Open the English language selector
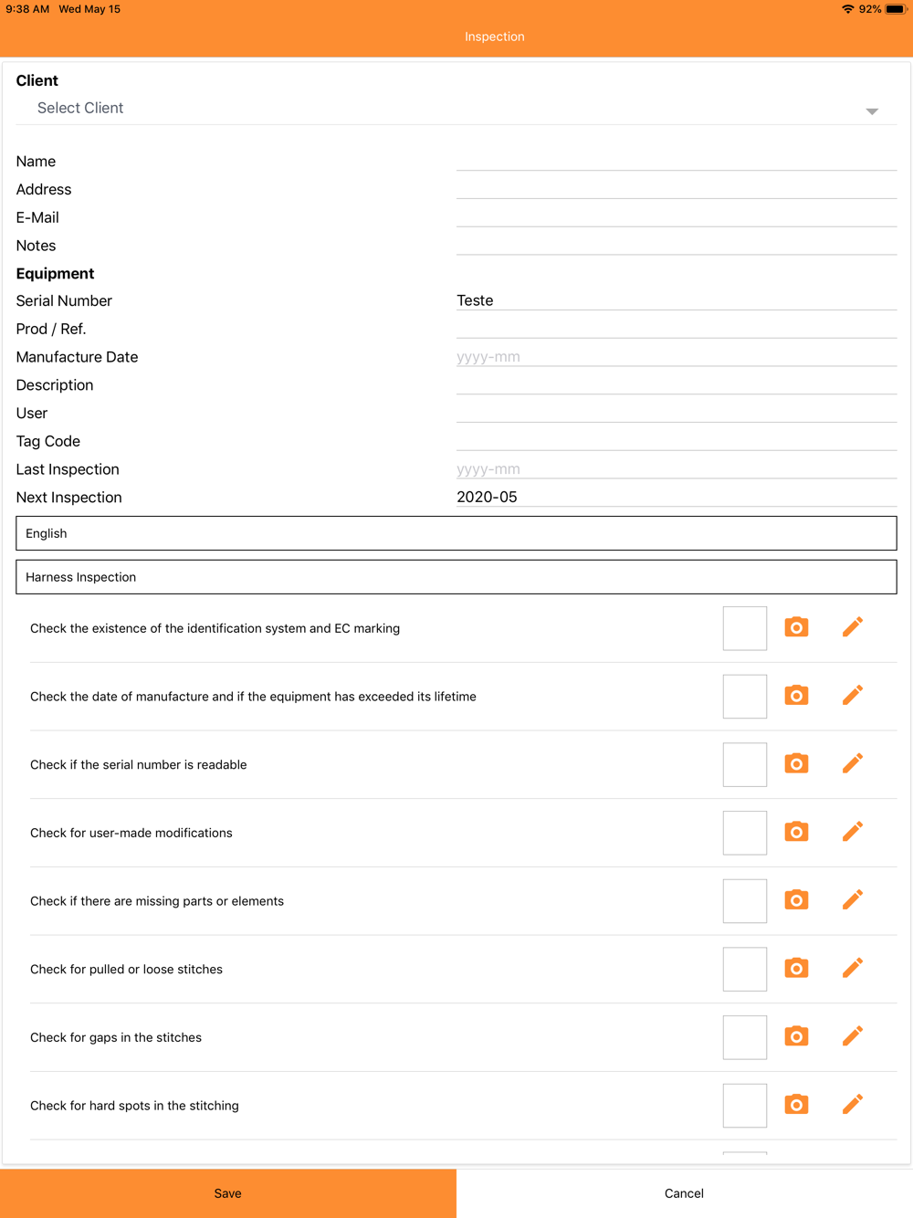 456,533
